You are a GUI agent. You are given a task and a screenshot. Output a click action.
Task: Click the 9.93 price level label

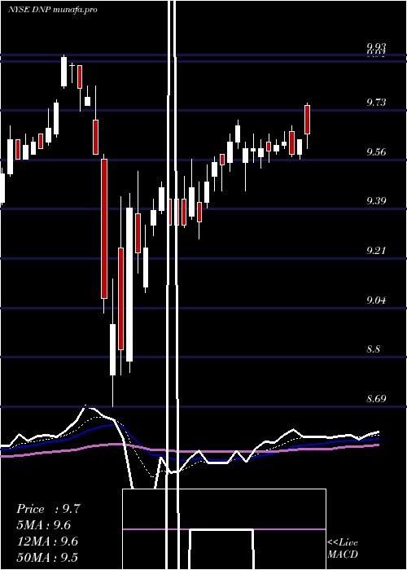[376, 46]
